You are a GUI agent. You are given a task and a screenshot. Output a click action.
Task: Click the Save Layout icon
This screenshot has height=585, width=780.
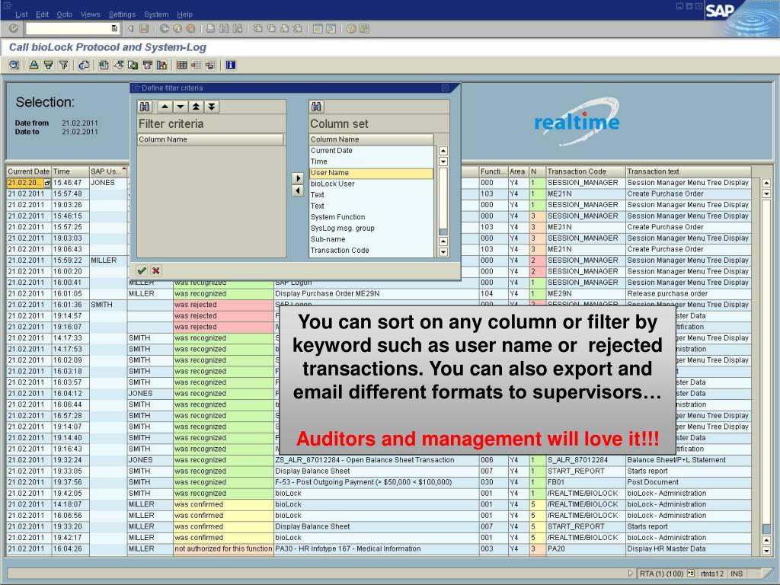[x=210, y=66]
